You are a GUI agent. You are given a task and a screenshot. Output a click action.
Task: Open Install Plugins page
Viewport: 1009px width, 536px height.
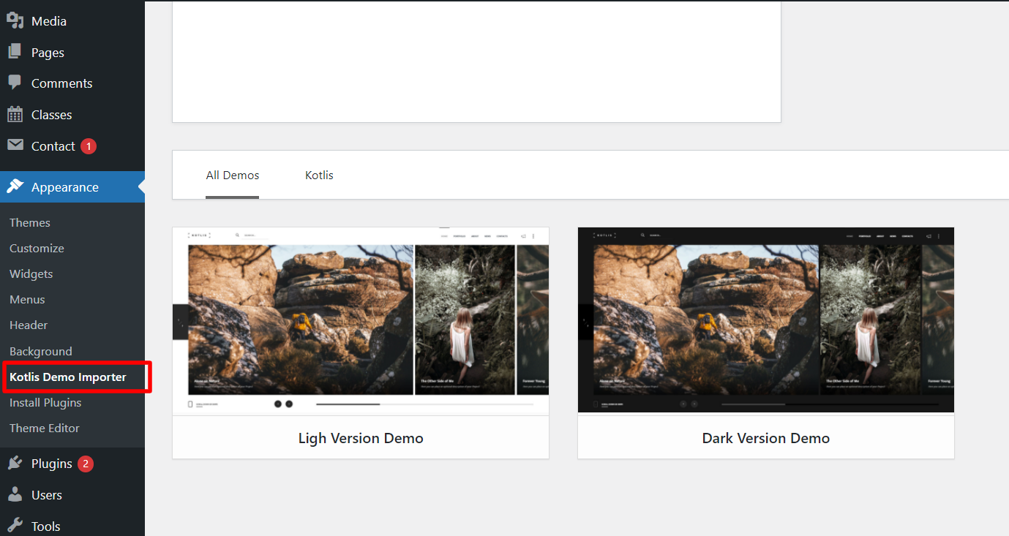(x=45, y=403)
